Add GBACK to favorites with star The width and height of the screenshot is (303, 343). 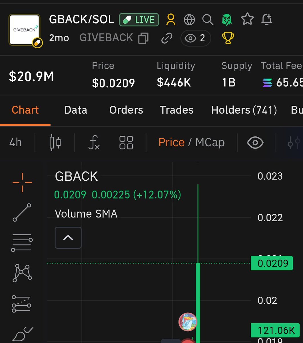(x=247, y=19)
